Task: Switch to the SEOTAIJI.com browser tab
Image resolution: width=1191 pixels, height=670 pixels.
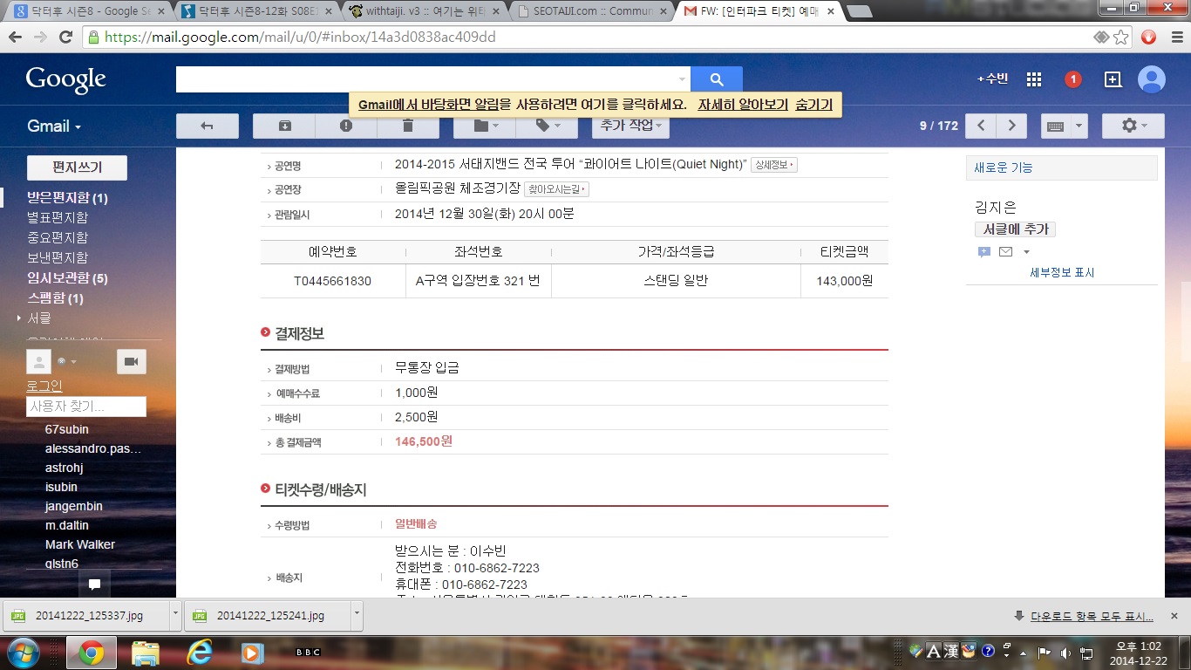Action: pyautogui.click(x=591, y=11)
